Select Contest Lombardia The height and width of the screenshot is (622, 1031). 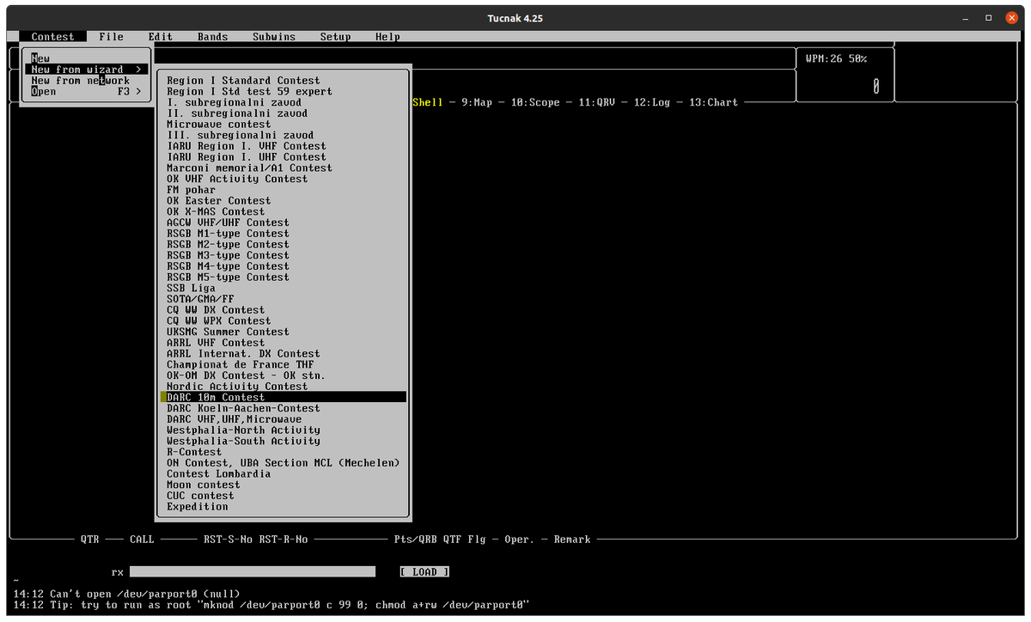(x=283, y=474)
